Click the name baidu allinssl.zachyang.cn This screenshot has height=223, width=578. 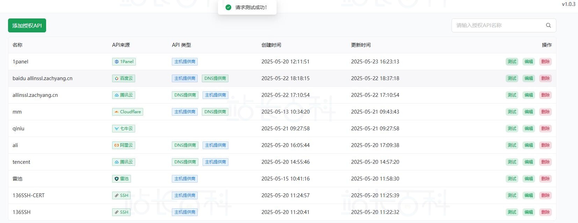pyautogui.click(x=43, y=78)
